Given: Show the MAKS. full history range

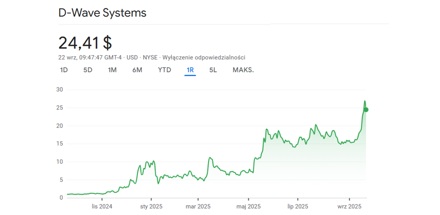Looking at the screenshot, I should 243,70.
